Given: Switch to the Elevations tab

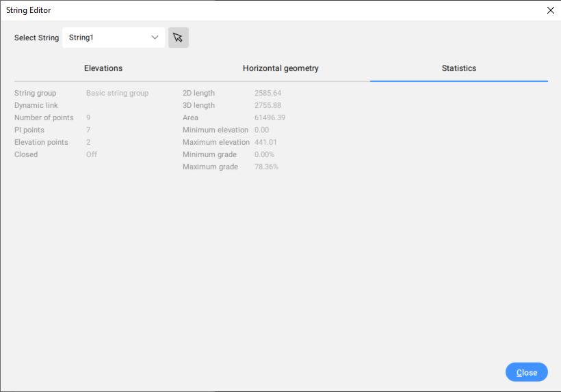Looking at the screenshot, I should 103,68.
